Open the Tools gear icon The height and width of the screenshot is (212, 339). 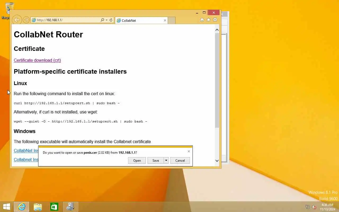[x=215, y=20]
